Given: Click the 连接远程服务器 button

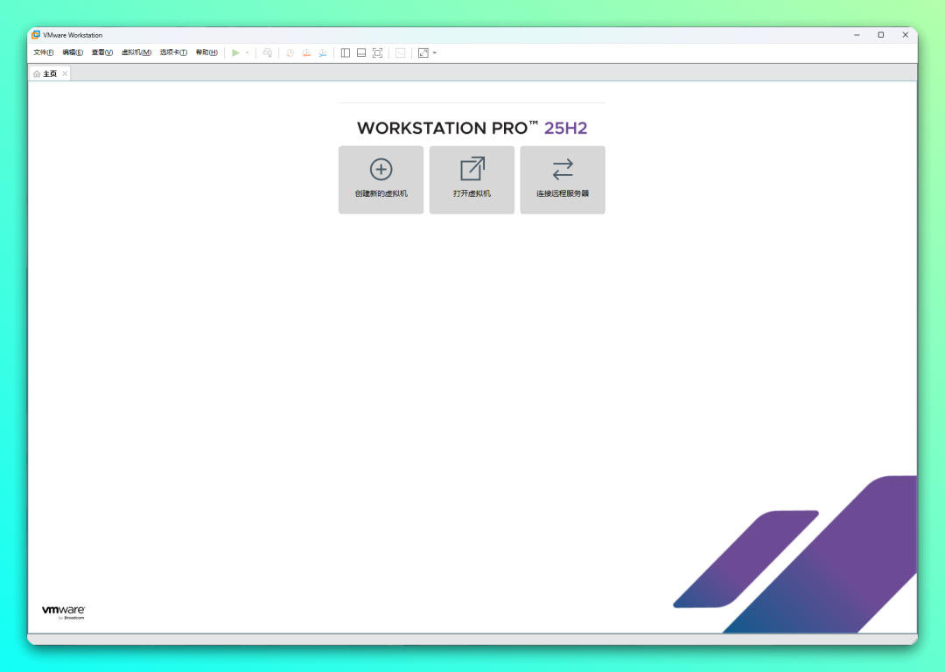Looking at the screenshot, I should pos(563,179).
